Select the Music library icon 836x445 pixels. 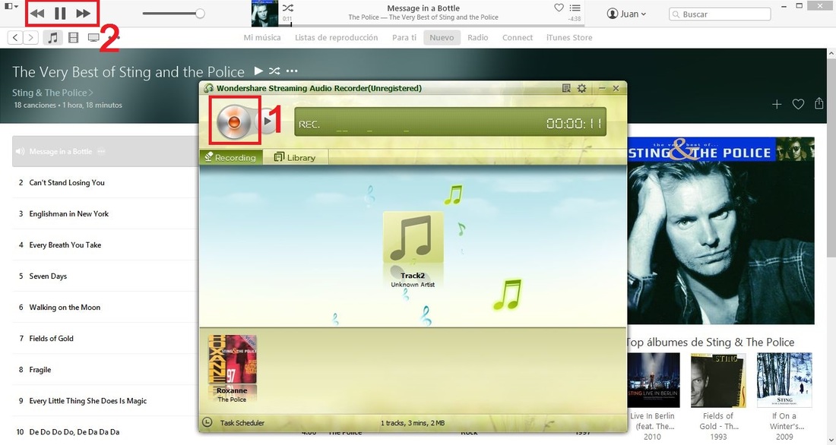(x=52, y=37)
